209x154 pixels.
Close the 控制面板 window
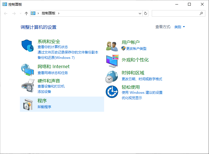202,4
